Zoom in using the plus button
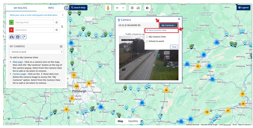Viewport: 253px width, 128px height. 117,8
